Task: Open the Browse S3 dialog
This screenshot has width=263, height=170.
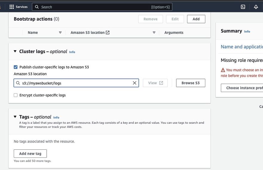Action: (x=191, y=83)
